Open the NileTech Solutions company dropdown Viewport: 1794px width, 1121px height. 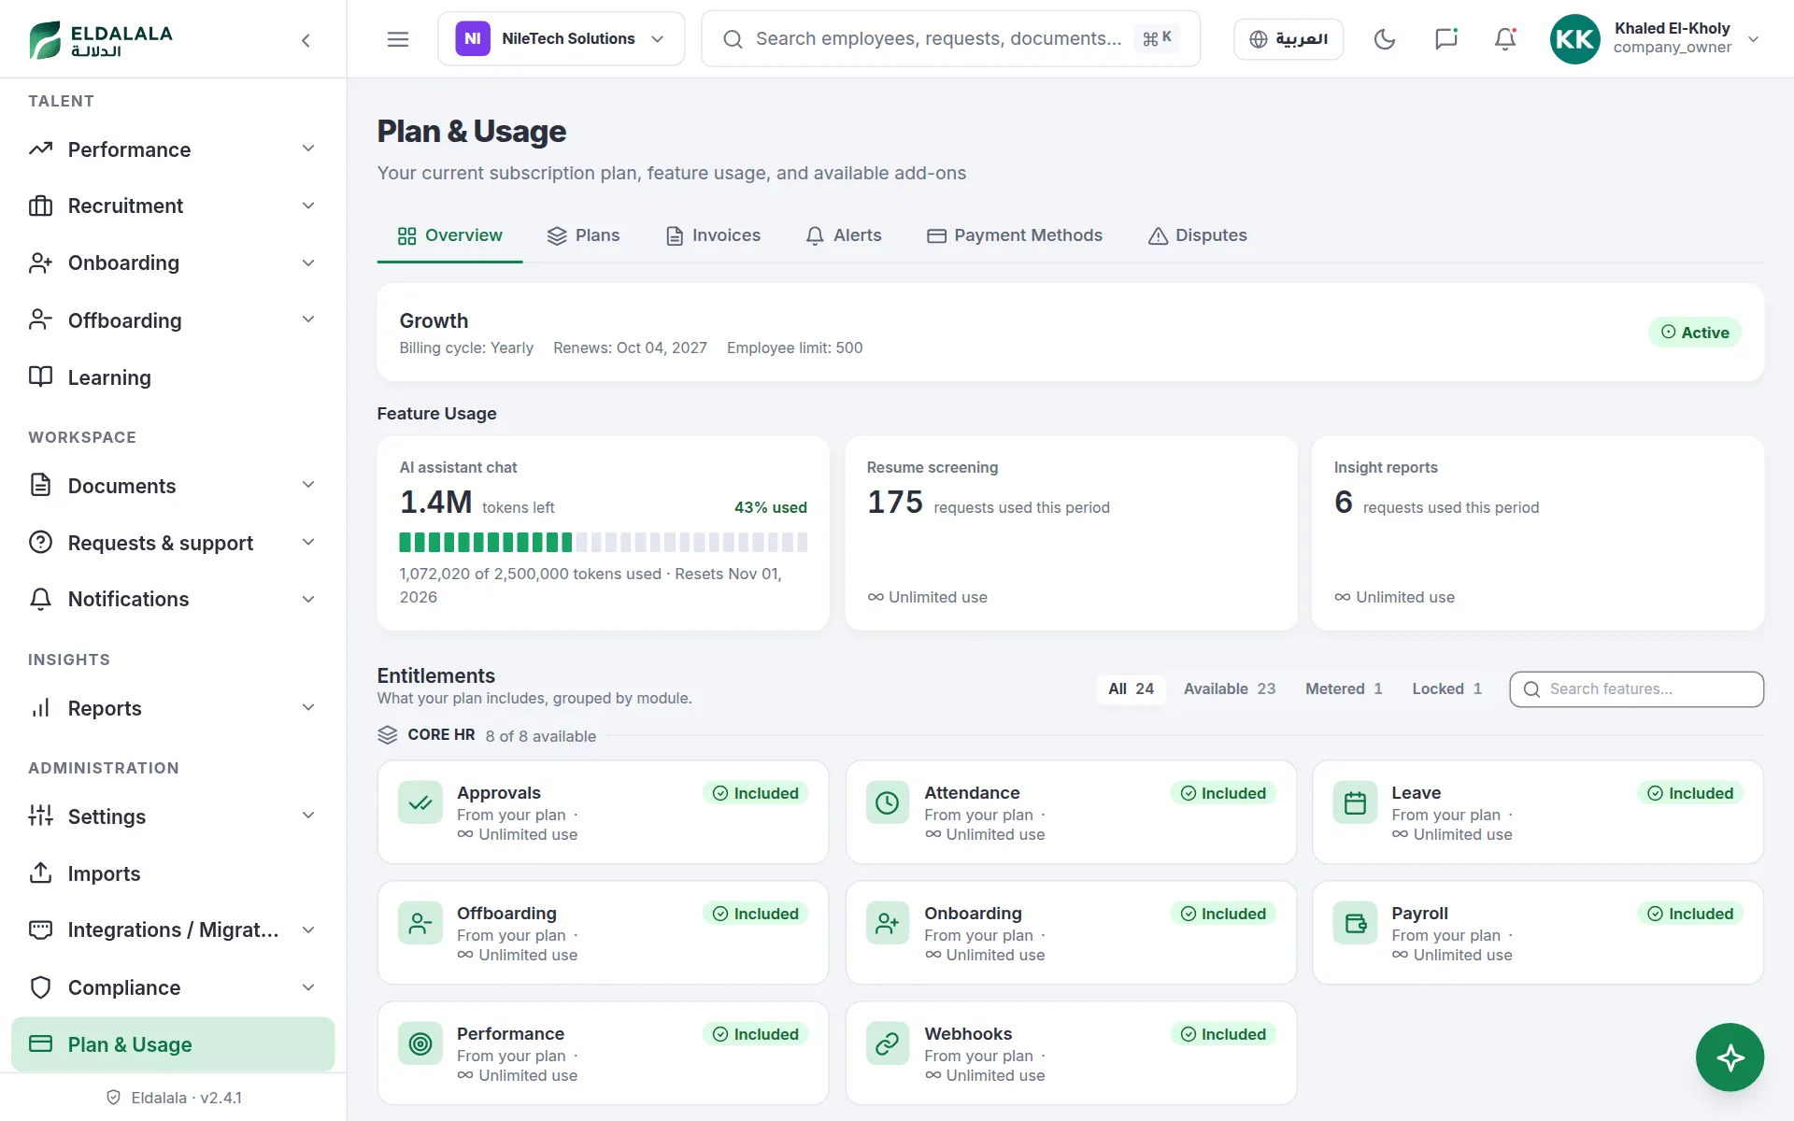[561, 39]
